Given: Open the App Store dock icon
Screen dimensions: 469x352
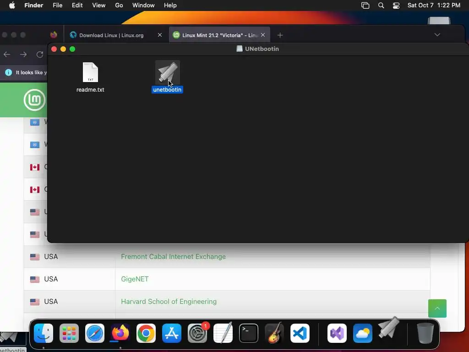Looking at the screenshot, I should pos(172,333).
